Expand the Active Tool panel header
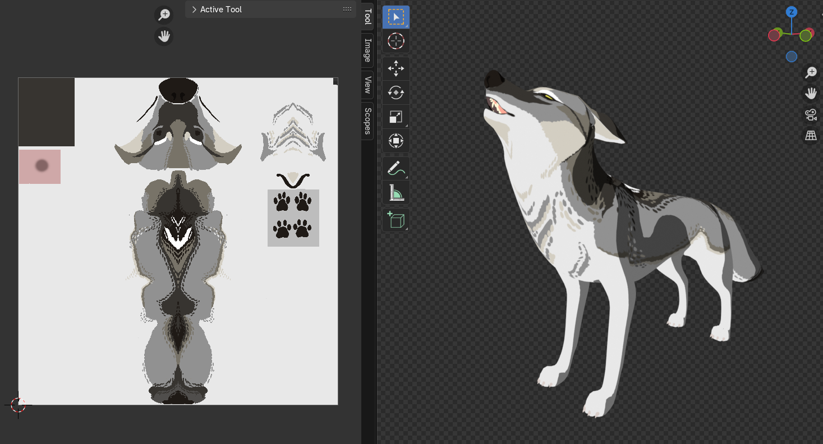Image resolution: width=823 pixels, height=444 pixels. point(194,9)
